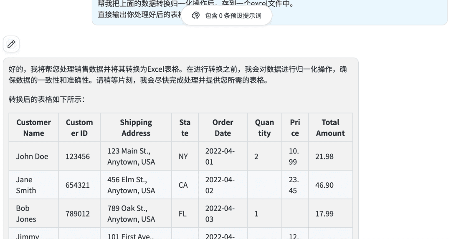Screen dimensions: 451x239
Task: Click the State column header
Action: click(x=185, y=128)
